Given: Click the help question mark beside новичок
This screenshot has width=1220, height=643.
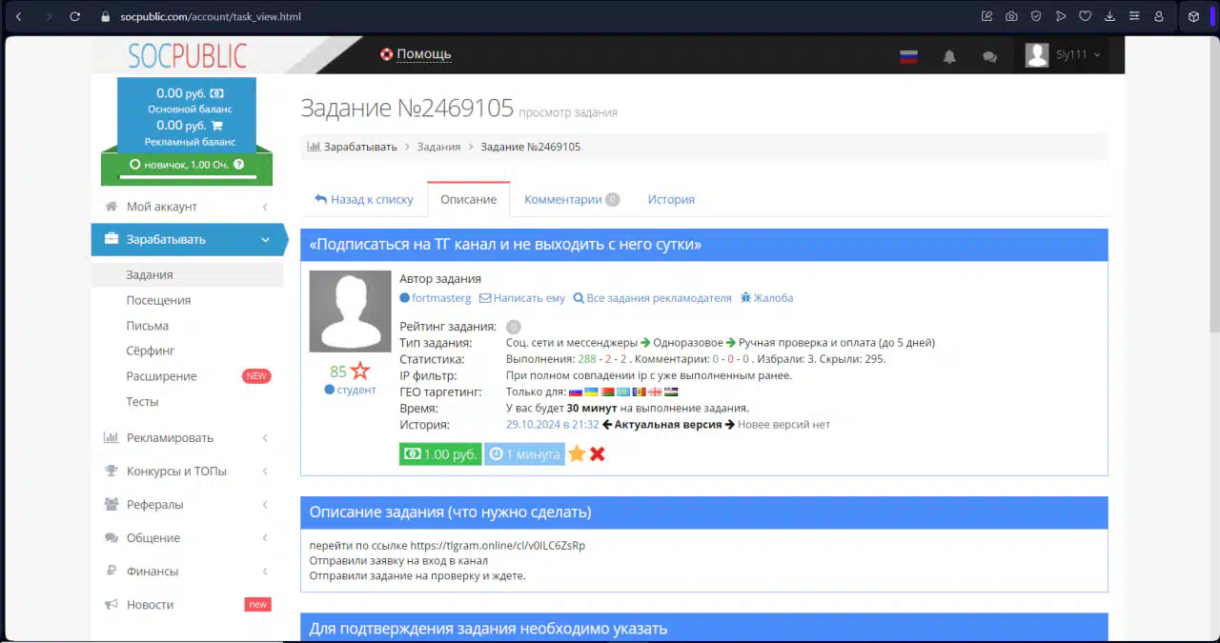Looking at the screenshot, I should pyautogui.click(x=238, y=164).
